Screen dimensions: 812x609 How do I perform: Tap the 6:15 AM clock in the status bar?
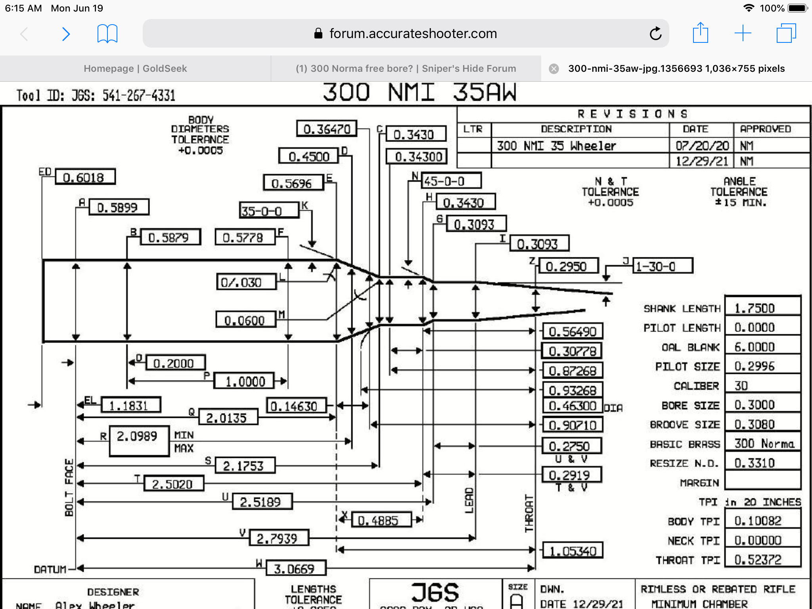click(x=23, y=8)
